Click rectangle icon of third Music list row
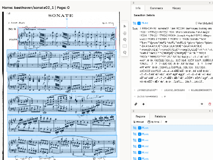The height and width of the screenshot is (160, 213). [x=135, y=140]
